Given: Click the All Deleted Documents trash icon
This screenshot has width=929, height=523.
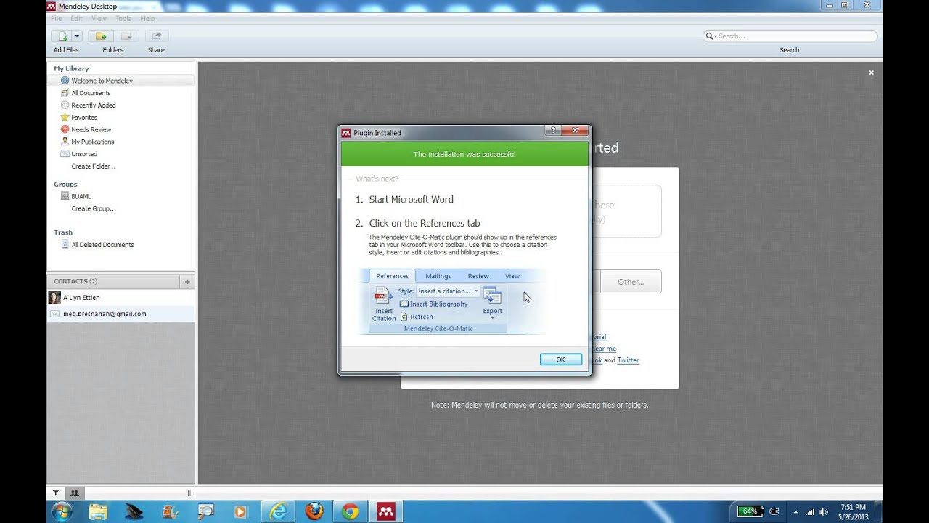Looking at the screenshot, I should click(65, 245).
